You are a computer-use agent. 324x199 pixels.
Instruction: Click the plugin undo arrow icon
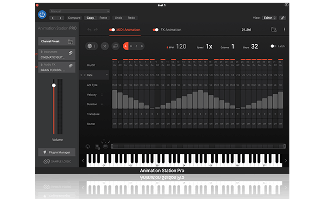point(89,30)
